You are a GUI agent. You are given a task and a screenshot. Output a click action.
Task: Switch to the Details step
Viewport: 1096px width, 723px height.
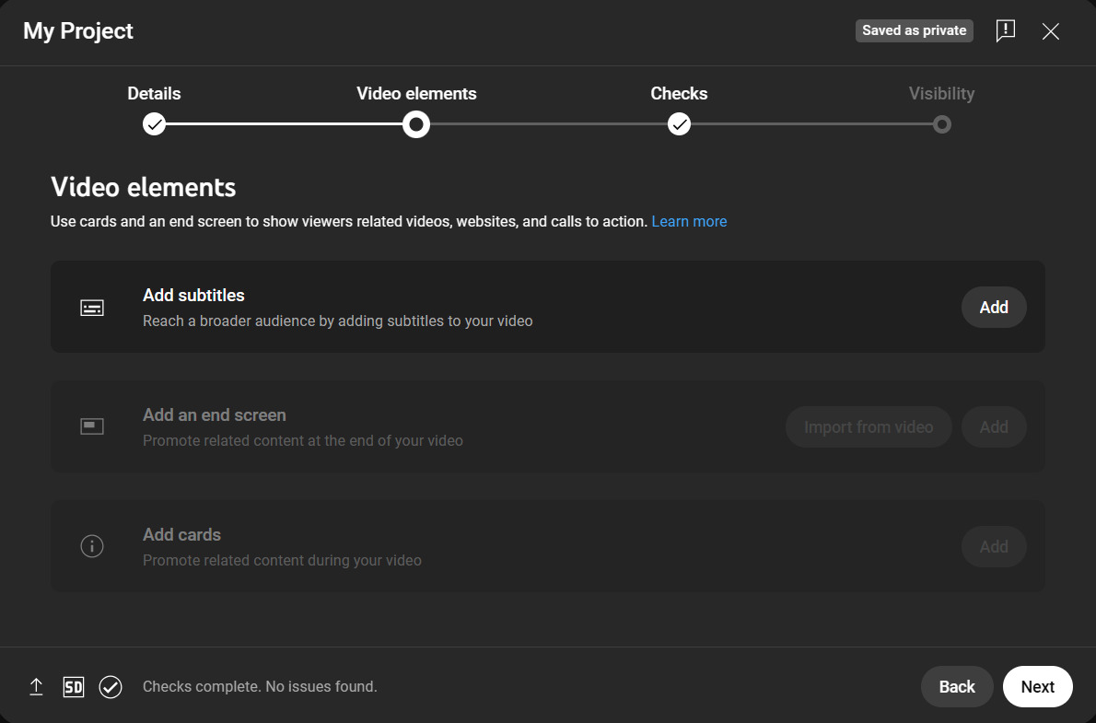(x=154, y=93)
